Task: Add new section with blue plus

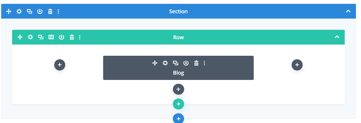Action: 178,119
